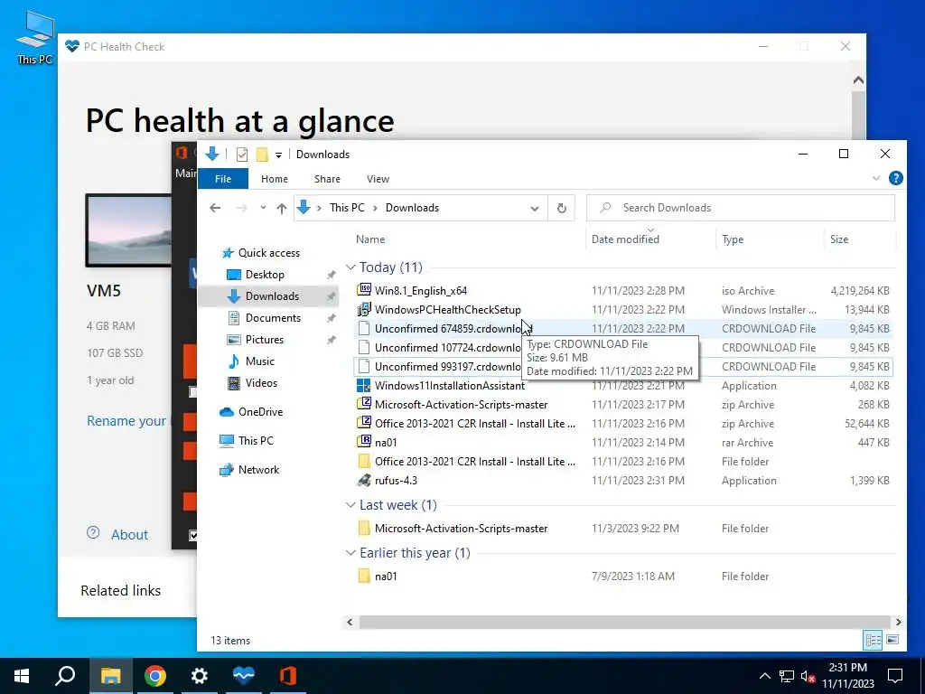The height and width of the screenshot is (694, 925).
Task: Open the Share ribbon tab
Action: [x=327, y=179]
